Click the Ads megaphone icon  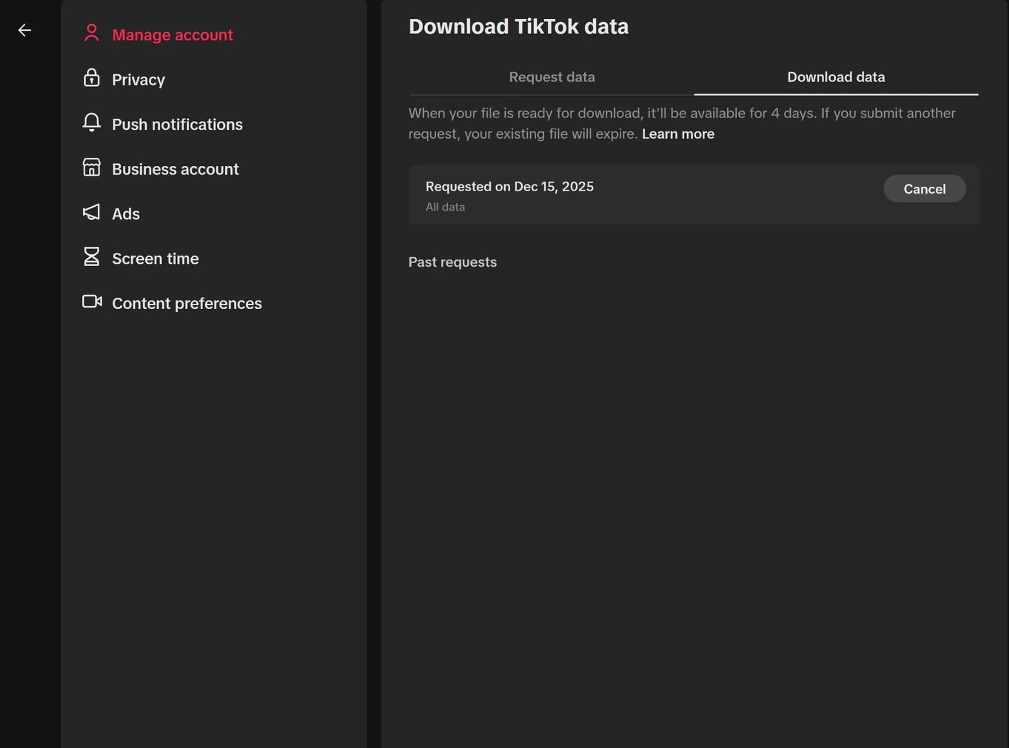(91, 213)
